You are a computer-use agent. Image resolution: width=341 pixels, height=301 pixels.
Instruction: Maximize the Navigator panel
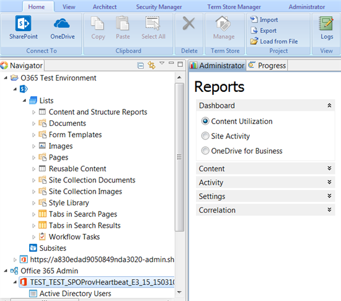coord(180,64)
